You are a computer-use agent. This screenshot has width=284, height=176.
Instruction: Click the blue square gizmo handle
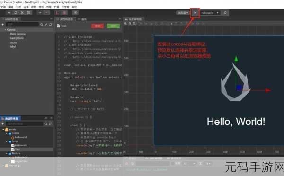click(x=239, y=88)
